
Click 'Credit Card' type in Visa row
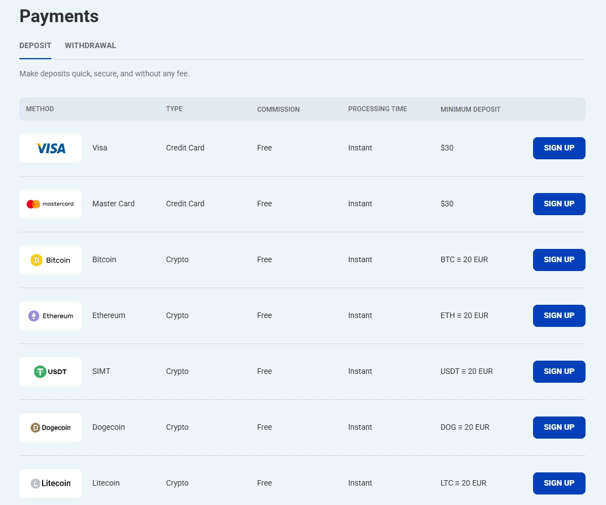185,148
